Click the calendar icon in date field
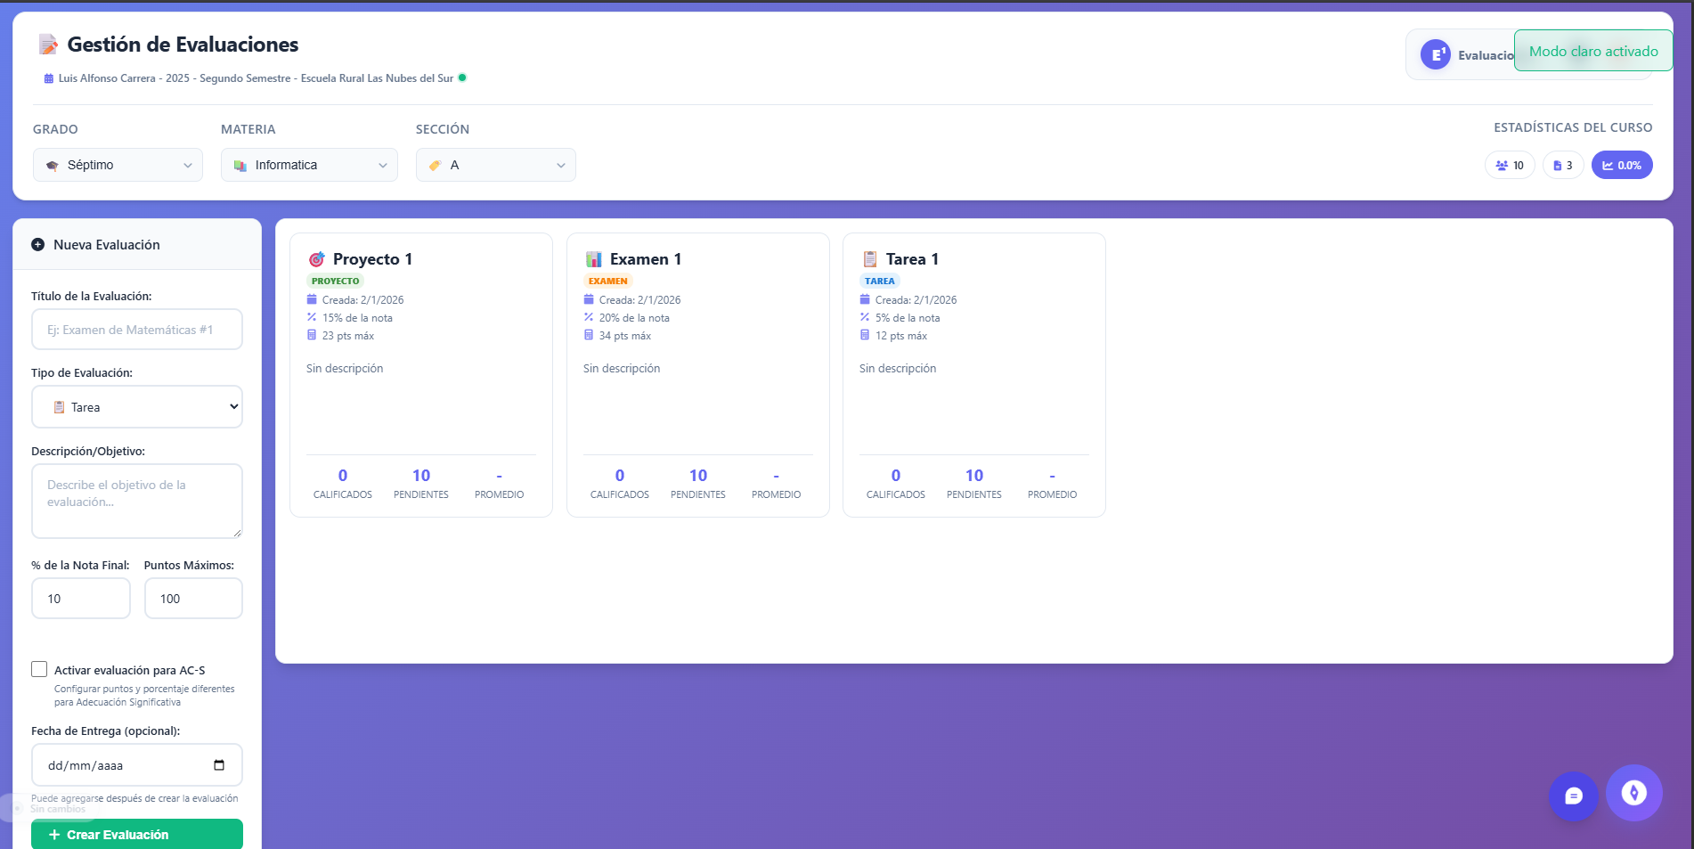The height and width of the screenshot is (849, 1694). click(x=219, y=765)
